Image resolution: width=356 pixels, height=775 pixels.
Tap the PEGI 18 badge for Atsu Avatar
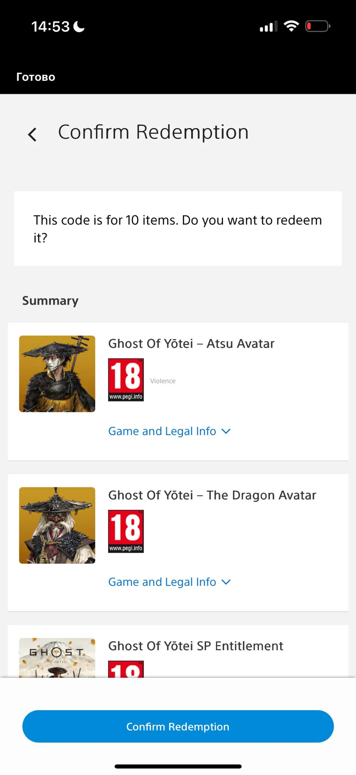click(126, 380)
